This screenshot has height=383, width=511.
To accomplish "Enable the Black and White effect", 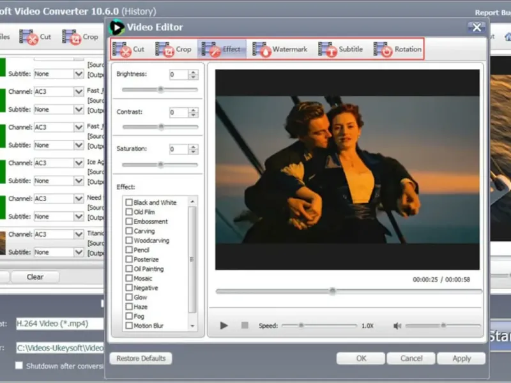I will coord(129,202).
